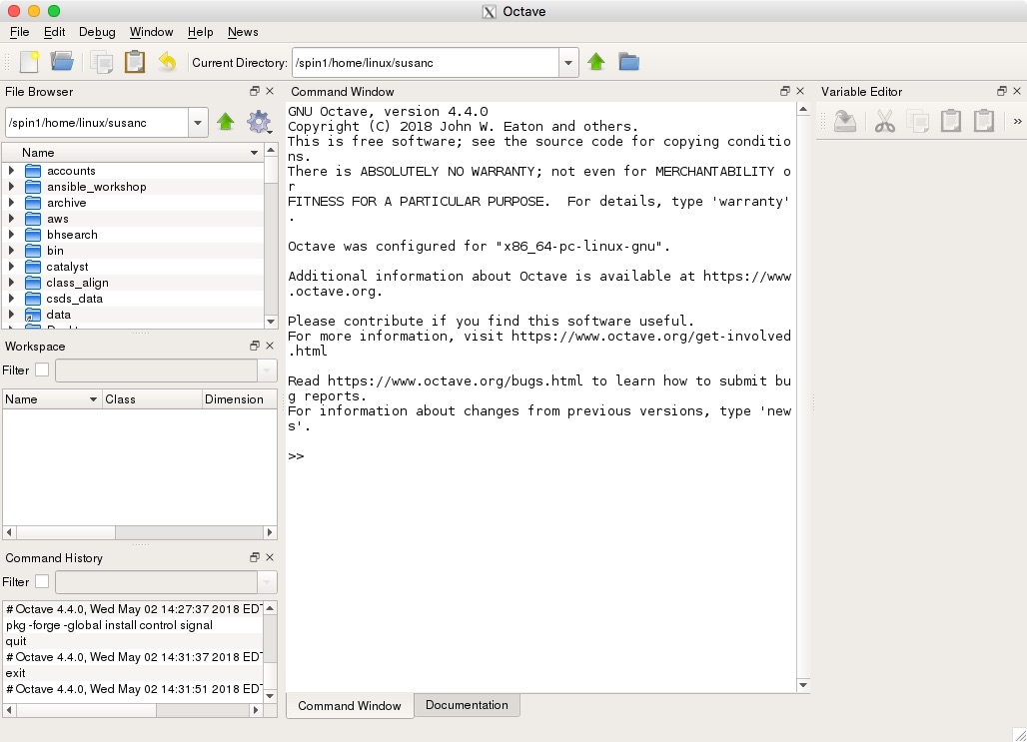
Task: Click Browse directories folder icon
Action: 628,62
